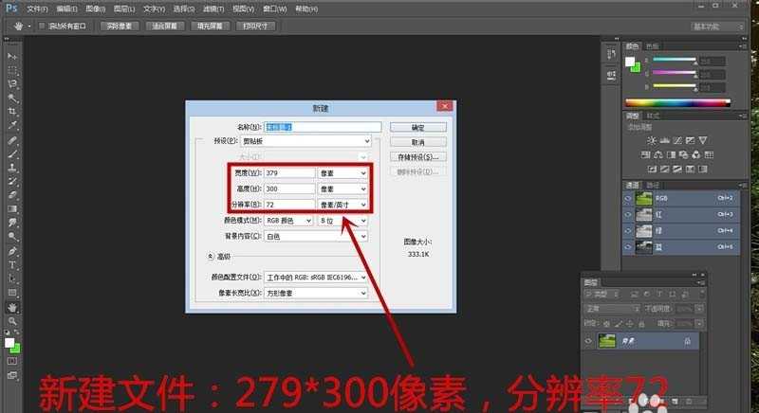Open the 预设 preset dropdown
This screenshot has height=413, width=759.
pos(309,141)
